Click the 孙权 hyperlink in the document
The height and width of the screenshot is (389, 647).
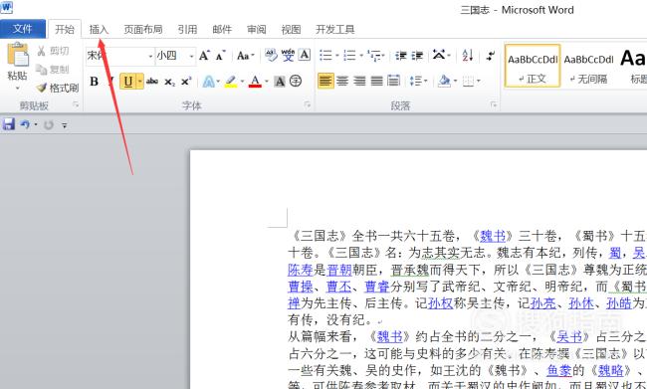441,303
